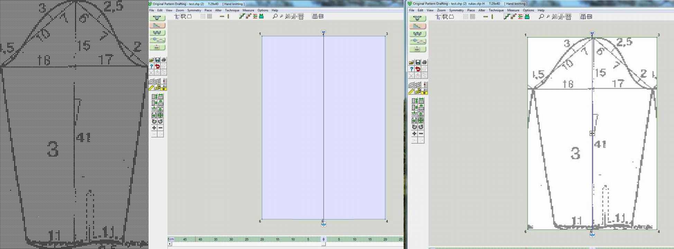674x249 pixels.
Task: Click the minus icon in the left window's left palette
Action: pos(160,128)
